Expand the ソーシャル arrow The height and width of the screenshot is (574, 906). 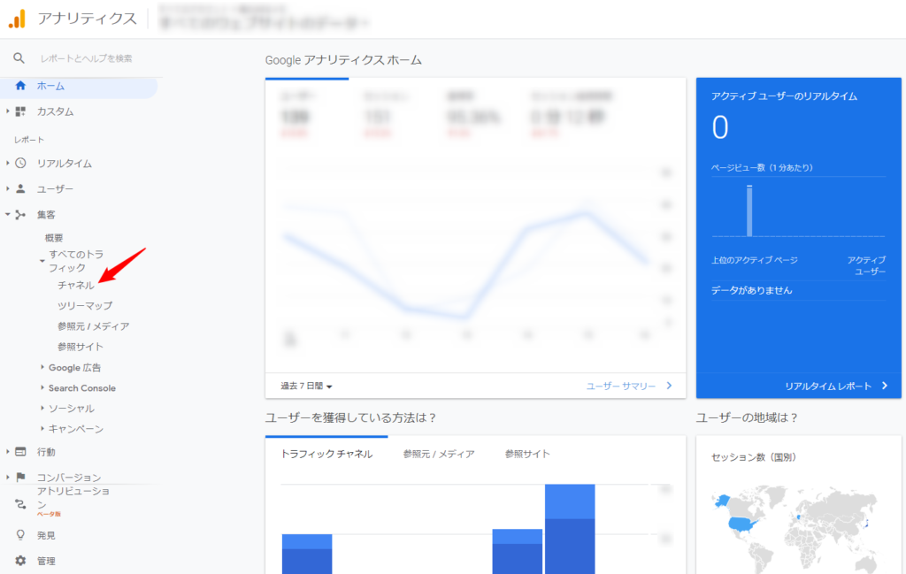(42, 408)
